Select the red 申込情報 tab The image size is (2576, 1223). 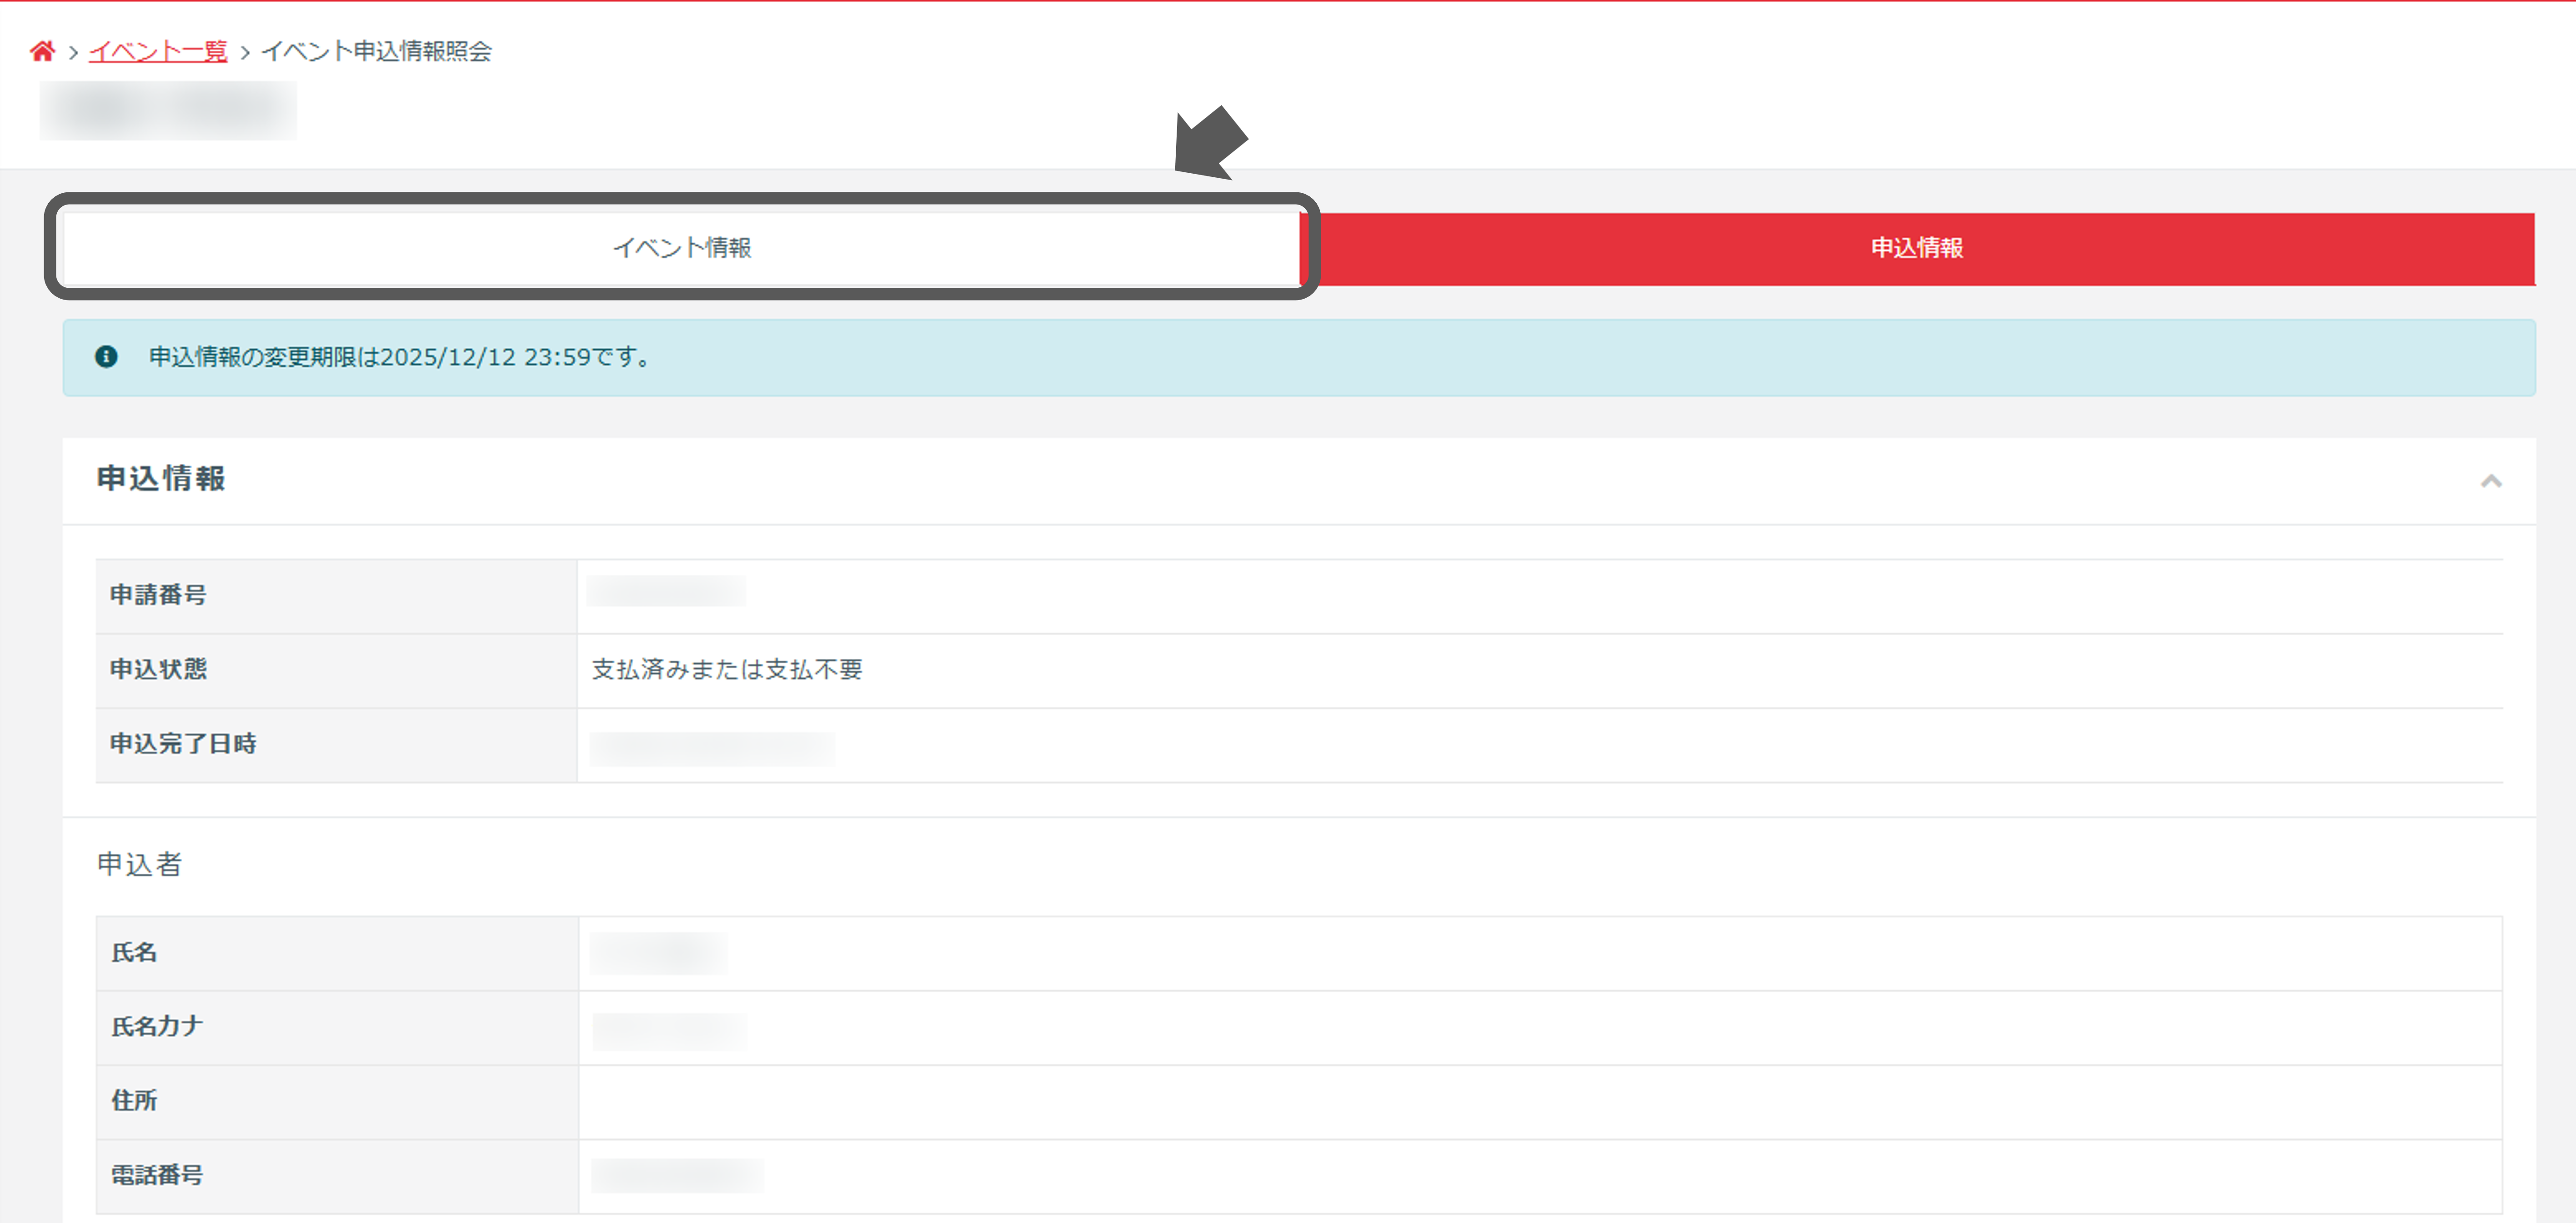(1916, 248)
